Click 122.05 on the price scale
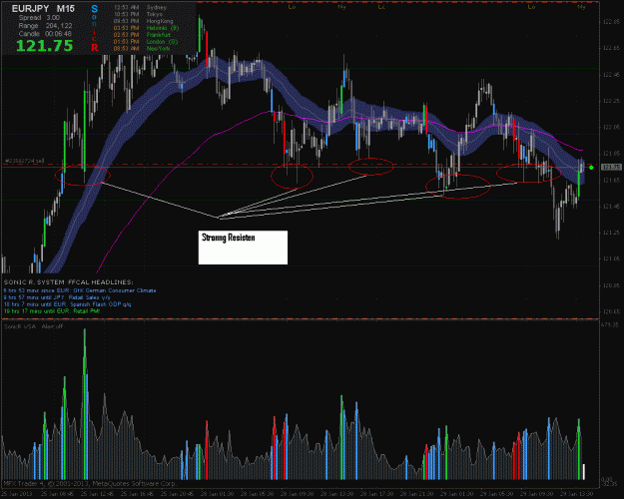Image resolution: width=624 pixels, height=499 pixels. click(x=611, y=128)
